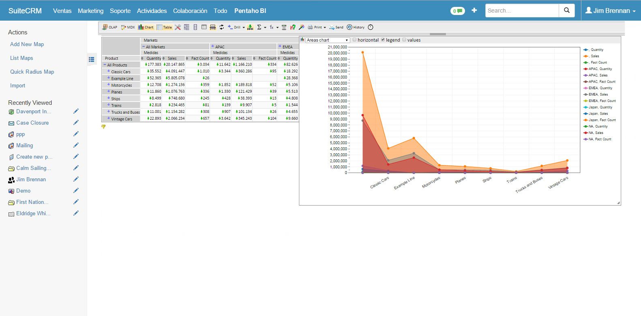The width and height of the screenshot is (641, 316).
Task: Expand the APAC market column
Action: 212,47
